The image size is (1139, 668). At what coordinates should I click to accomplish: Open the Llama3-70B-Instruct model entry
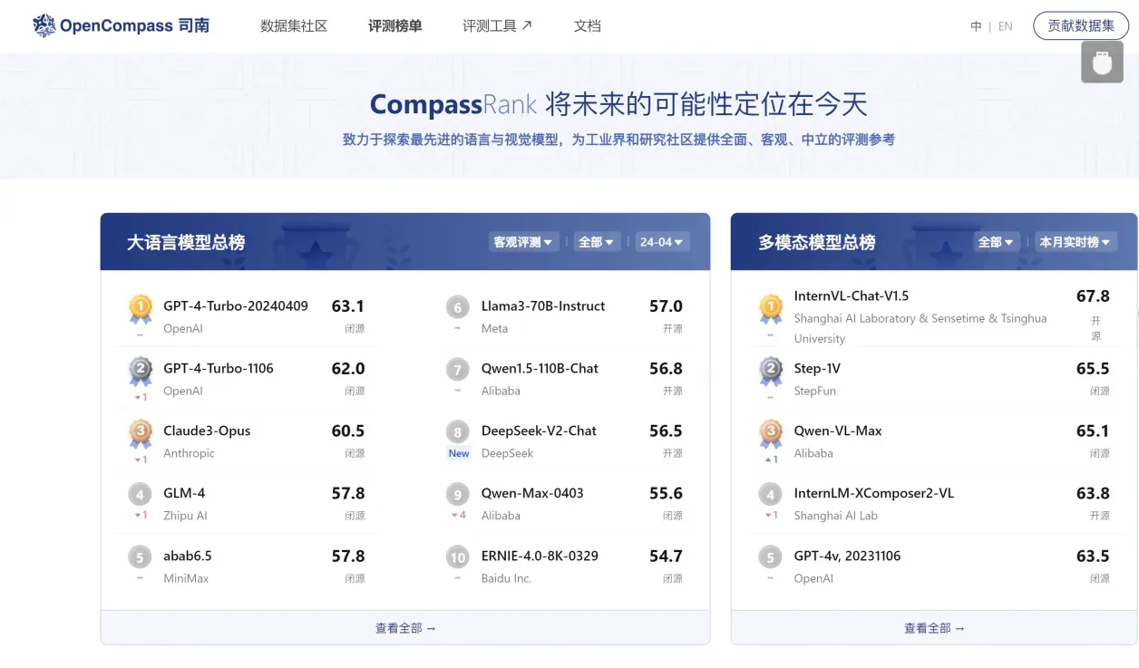point(543,305)
